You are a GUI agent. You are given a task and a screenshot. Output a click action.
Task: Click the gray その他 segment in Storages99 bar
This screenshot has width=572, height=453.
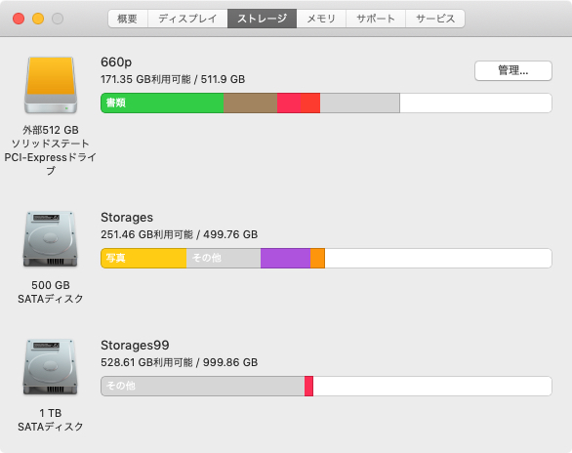[203, 387]
